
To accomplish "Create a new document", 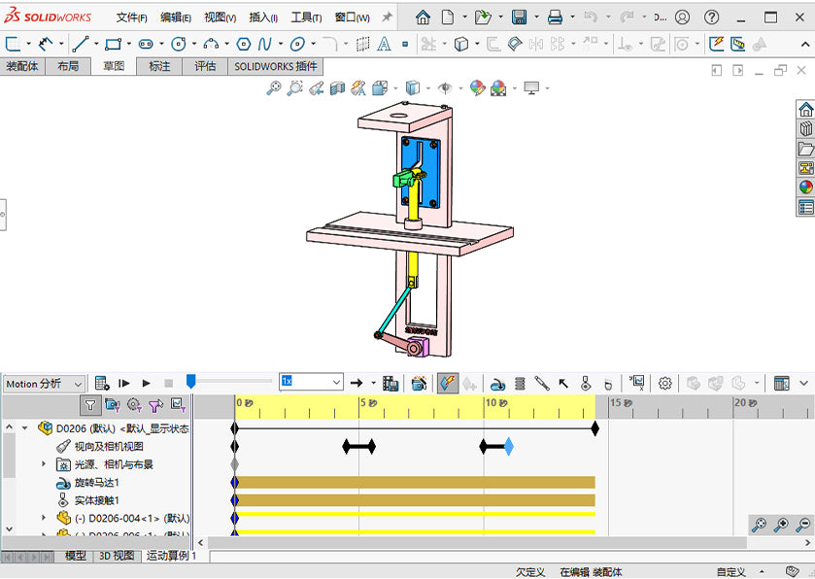I will (448, 17).
